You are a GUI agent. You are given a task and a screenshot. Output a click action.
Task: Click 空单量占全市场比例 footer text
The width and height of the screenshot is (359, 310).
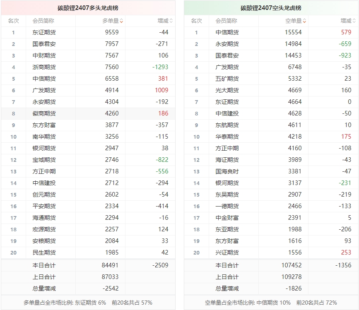point(271,303)
